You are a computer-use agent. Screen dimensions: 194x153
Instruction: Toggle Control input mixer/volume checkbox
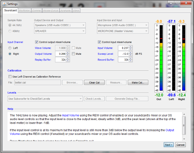pyautogui.click(x=99, y=42)
